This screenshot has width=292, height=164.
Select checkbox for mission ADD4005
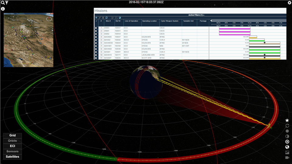coord(96,37)
